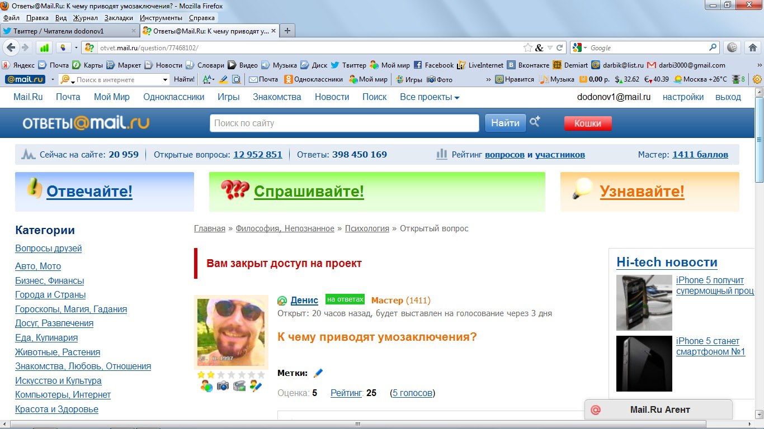Switch to the Твиттер / Читатели dodonov1 tab
The width and height of the screenshot is (764, 429).
coord(69,31)
